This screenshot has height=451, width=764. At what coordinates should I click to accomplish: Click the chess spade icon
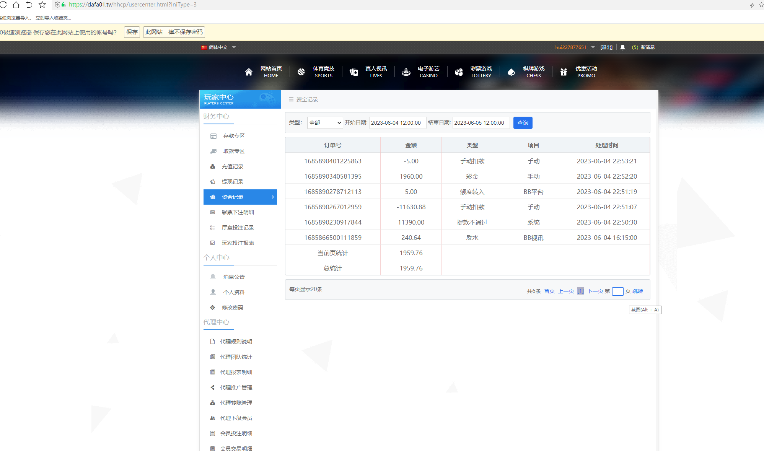pos(511,72)
